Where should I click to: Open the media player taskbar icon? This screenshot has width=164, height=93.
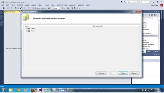coord(25,90)
